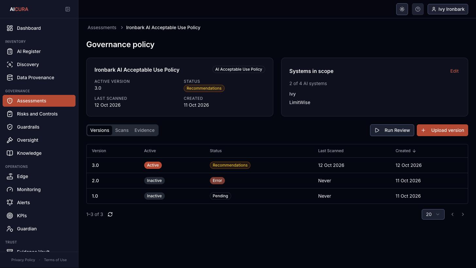The image size is (476, 268).
Task: Go to the next page arrow
Action: 463,214
